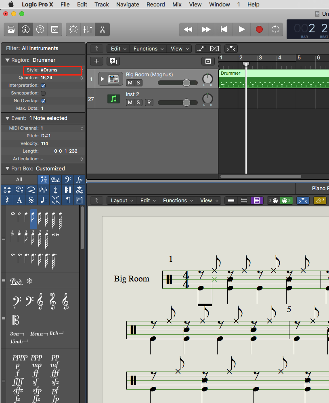Adjust Big Room pan knob
Screen dimensions: 329x403
tap(207, 79)
